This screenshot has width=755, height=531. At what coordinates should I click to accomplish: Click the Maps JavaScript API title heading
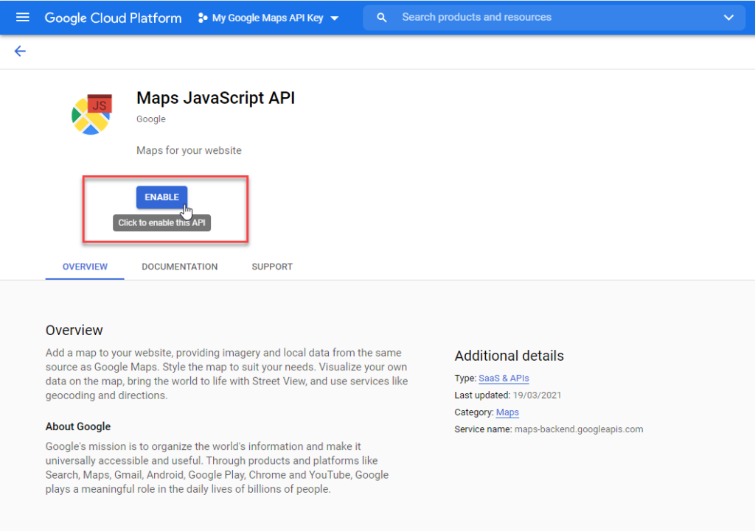(215, 98)
